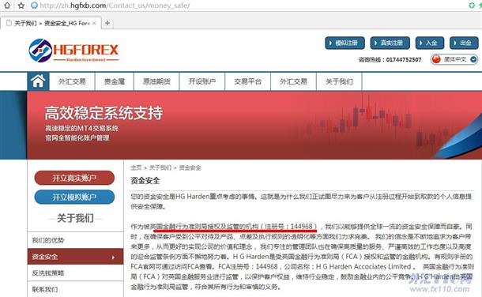Open second 外汇交易 menu after 交易平台
Screen dimensions: 482x297
coord(294,81)
